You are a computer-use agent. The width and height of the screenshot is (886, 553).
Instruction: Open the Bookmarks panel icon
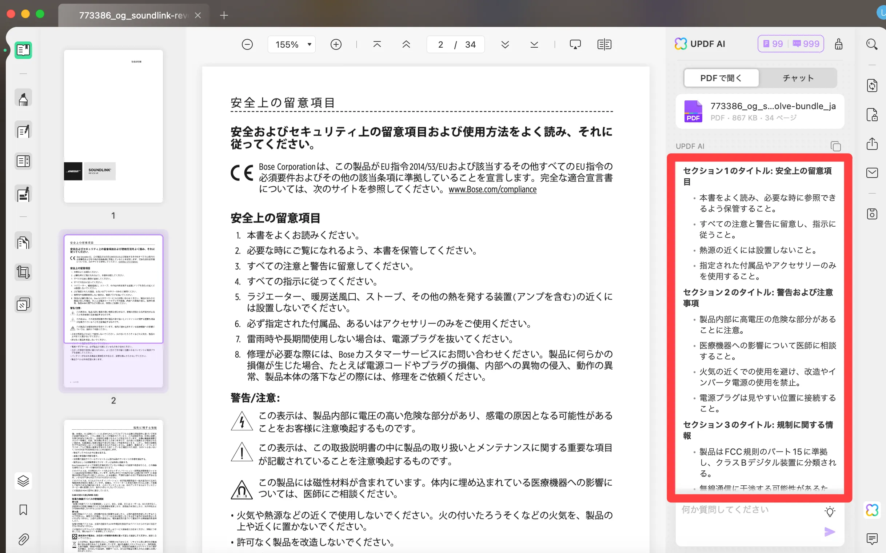(x=23, y=510)
